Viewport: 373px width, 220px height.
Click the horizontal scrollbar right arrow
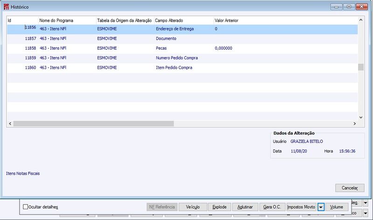click(x=355, y=123)
